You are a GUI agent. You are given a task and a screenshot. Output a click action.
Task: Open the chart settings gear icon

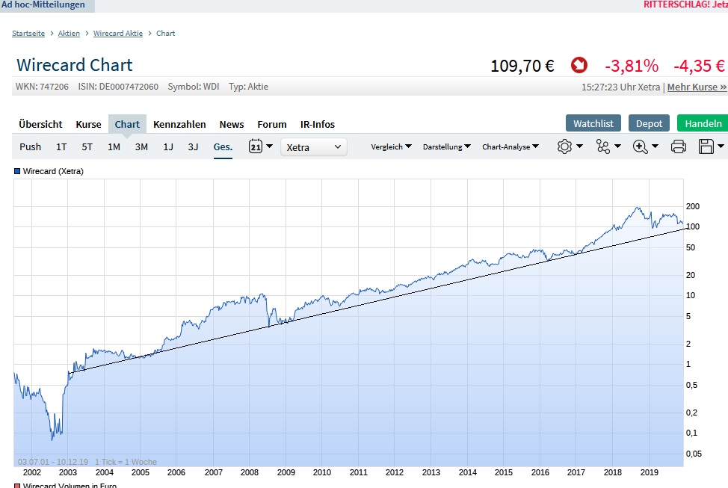566,146
